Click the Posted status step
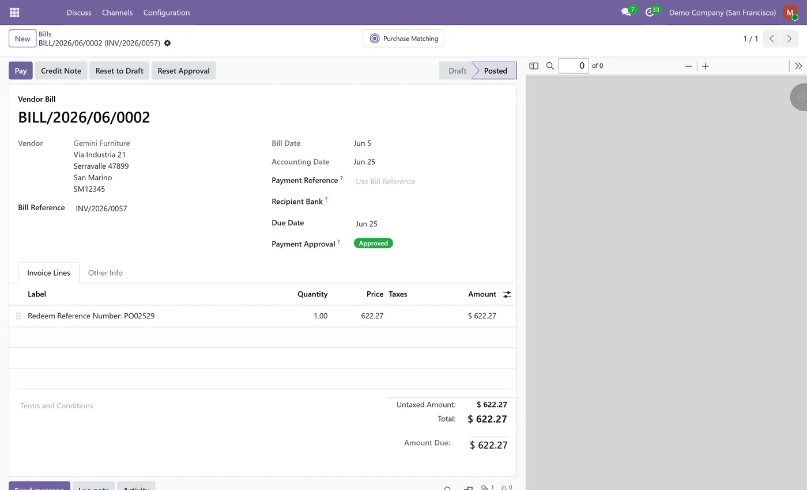807x490 pixels. pyautogui.click(x=495, y=71)
